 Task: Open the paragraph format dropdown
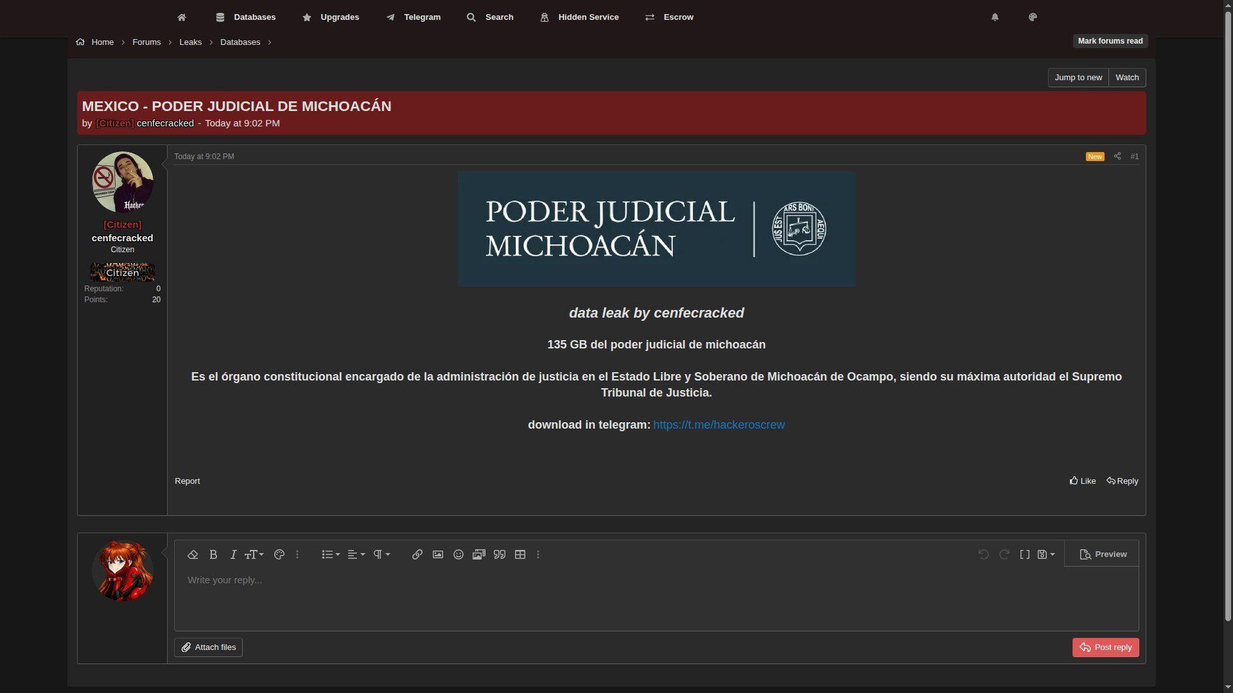382,554
